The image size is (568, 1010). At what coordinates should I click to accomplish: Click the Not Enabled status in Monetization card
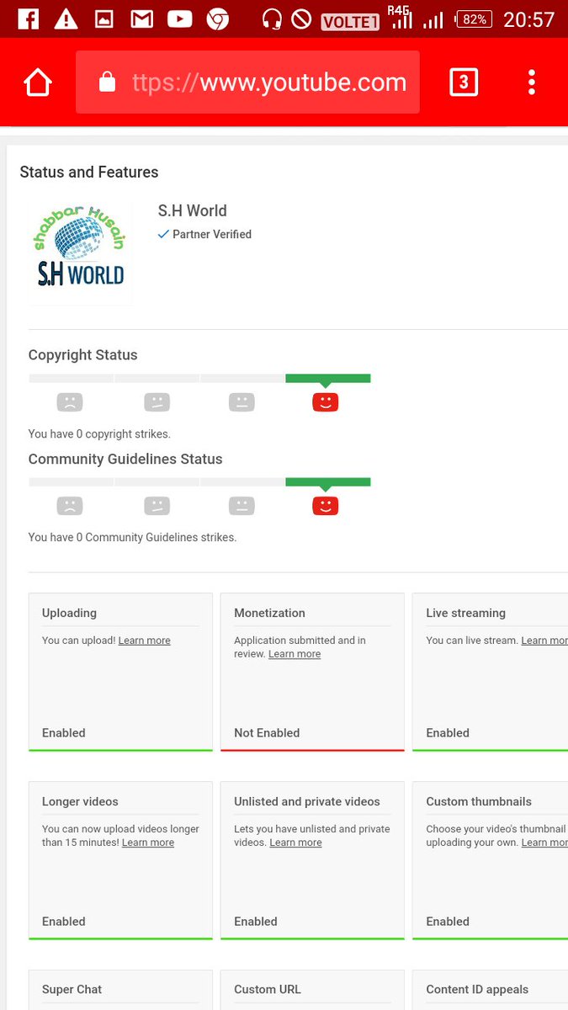coord(267,733)
